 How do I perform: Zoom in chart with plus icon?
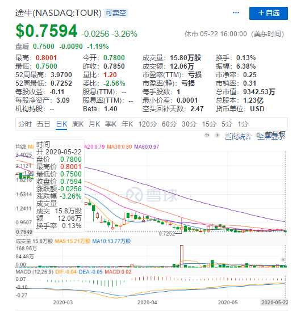[217, 135]
